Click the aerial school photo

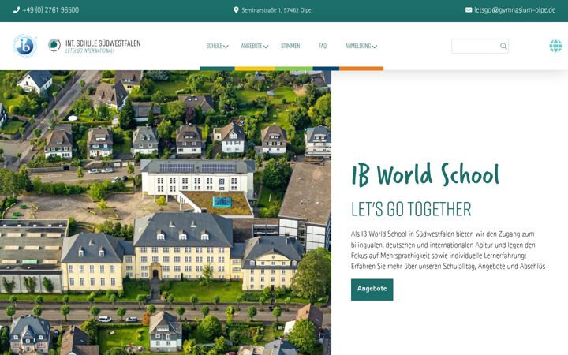[x=166, y=213]
